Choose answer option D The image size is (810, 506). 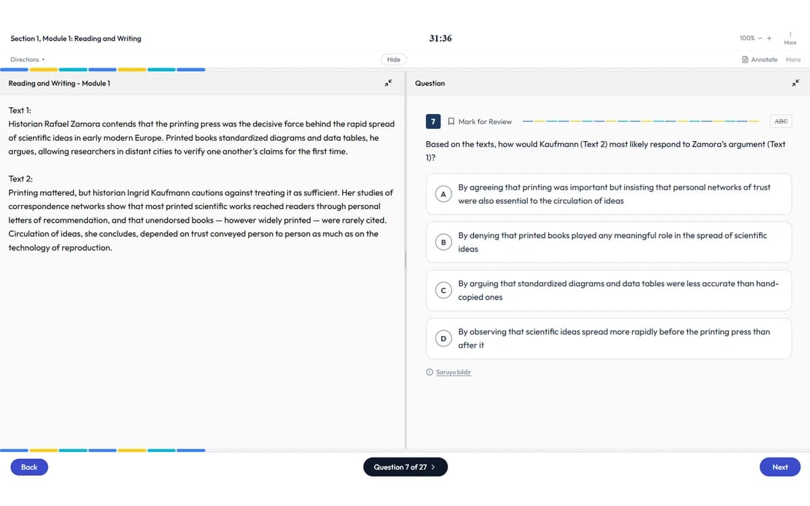[608, 339]
